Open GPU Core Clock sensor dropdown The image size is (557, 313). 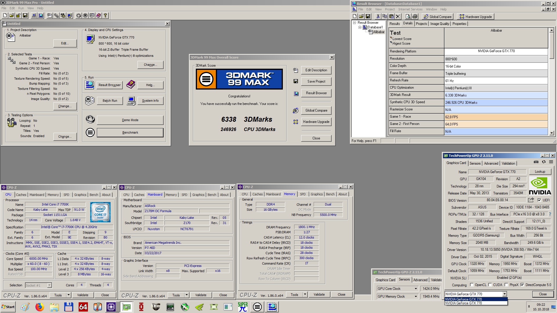click(x=416, y=289)
